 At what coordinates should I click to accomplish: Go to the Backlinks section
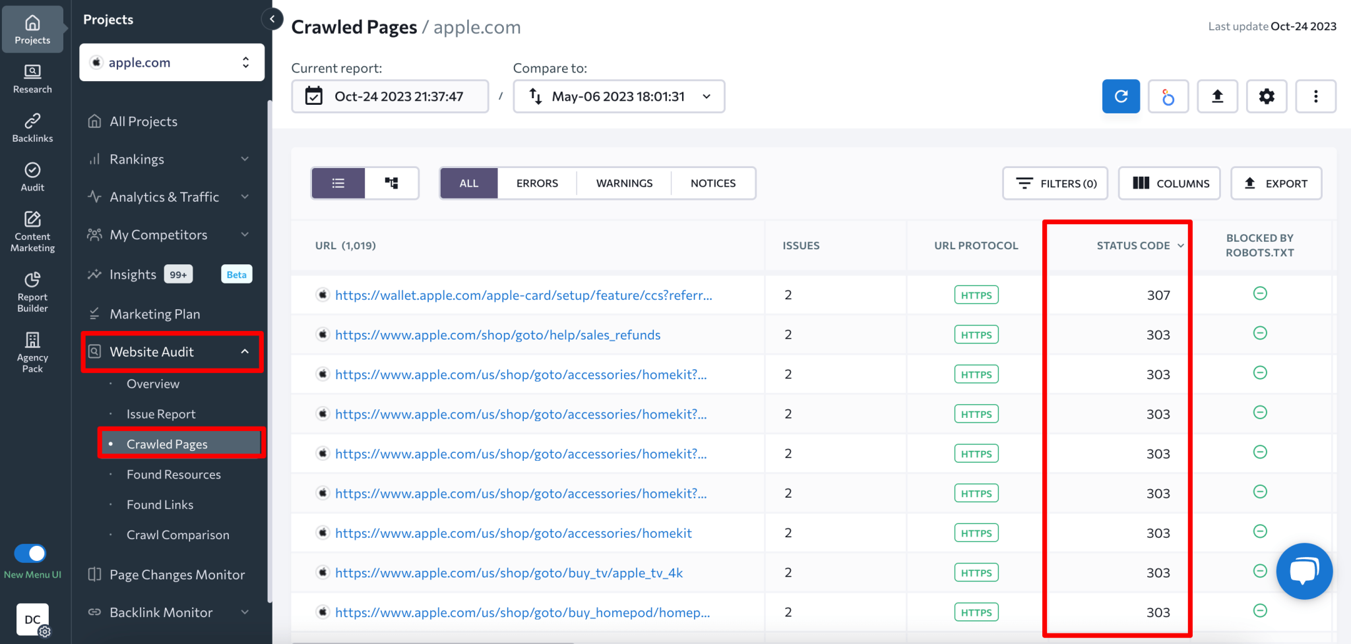32,128
